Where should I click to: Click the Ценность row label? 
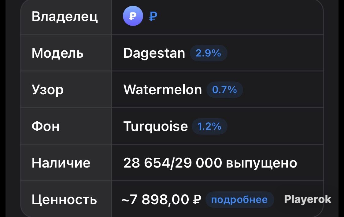point(64,200)
